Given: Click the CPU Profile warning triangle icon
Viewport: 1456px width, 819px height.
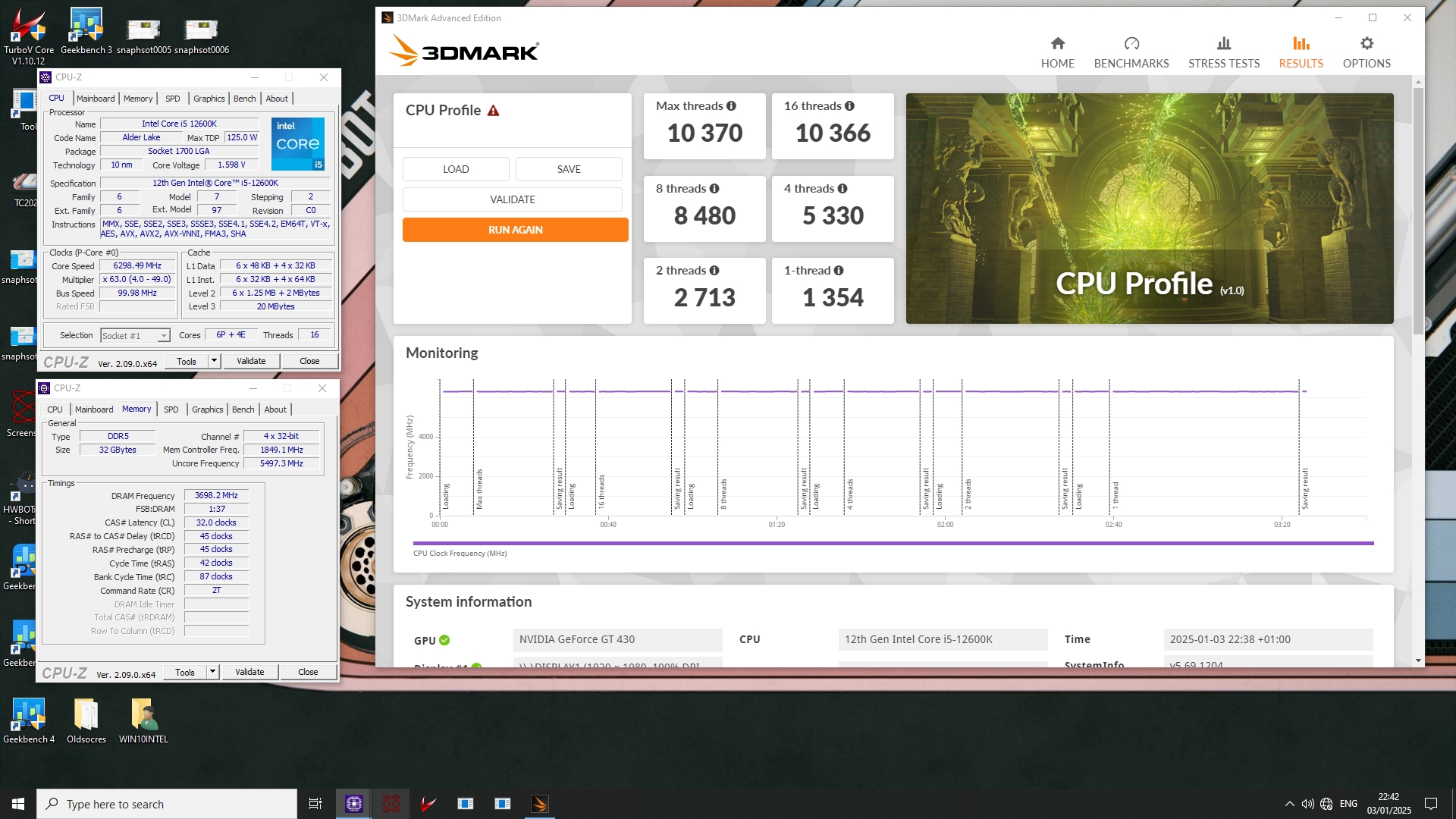Looking at the screenshot, I should [494, 111].
